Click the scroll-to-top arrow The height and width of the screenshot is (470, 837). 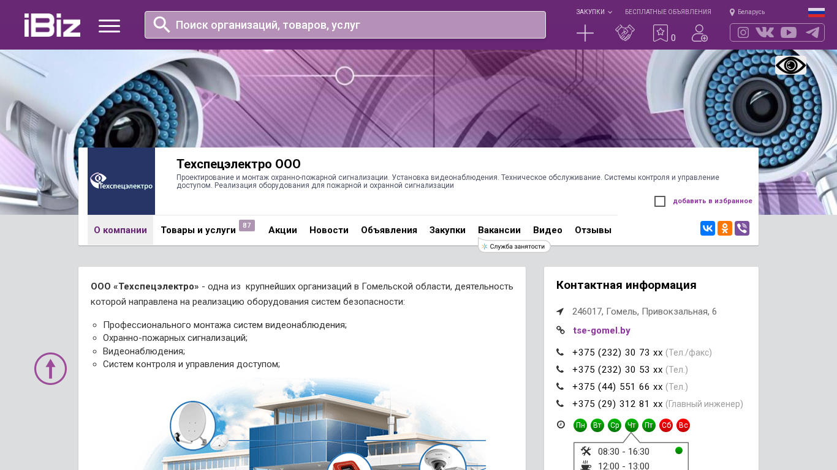click(x=50, y=368)
